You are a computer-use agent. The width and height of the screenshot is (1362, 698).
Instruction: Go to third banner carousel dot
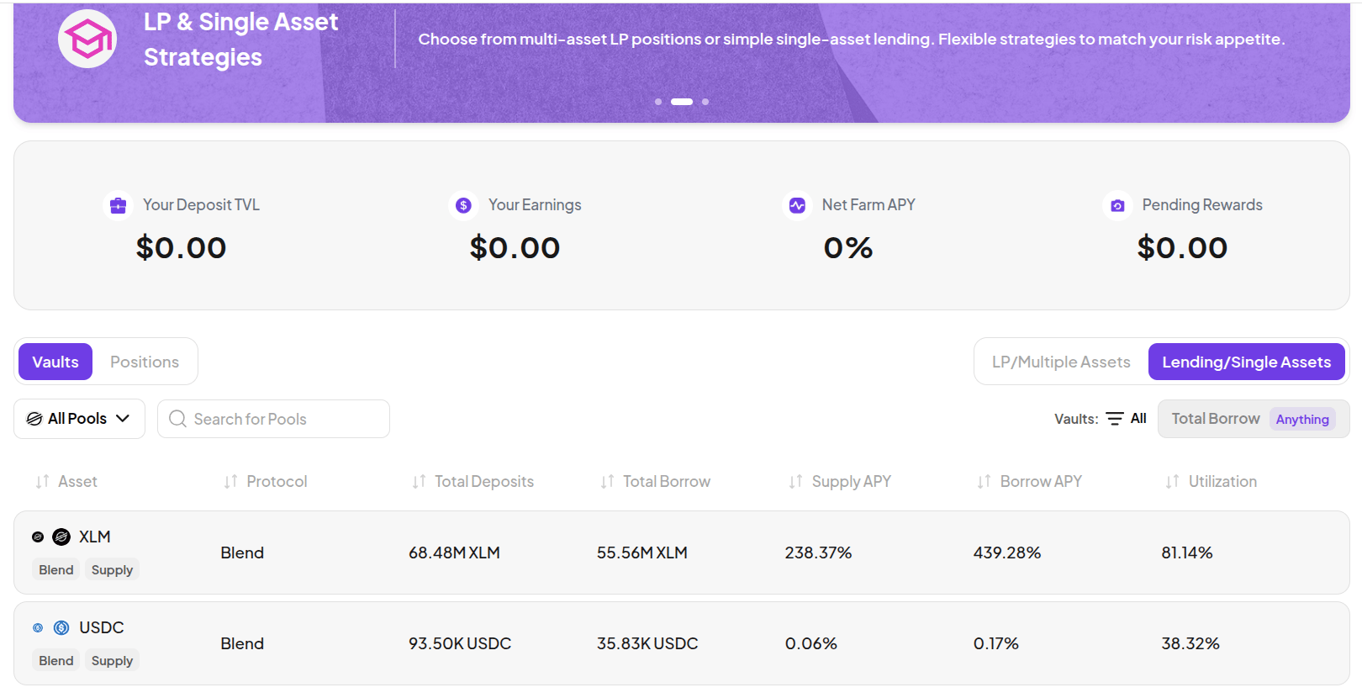[x=705, y=102]
